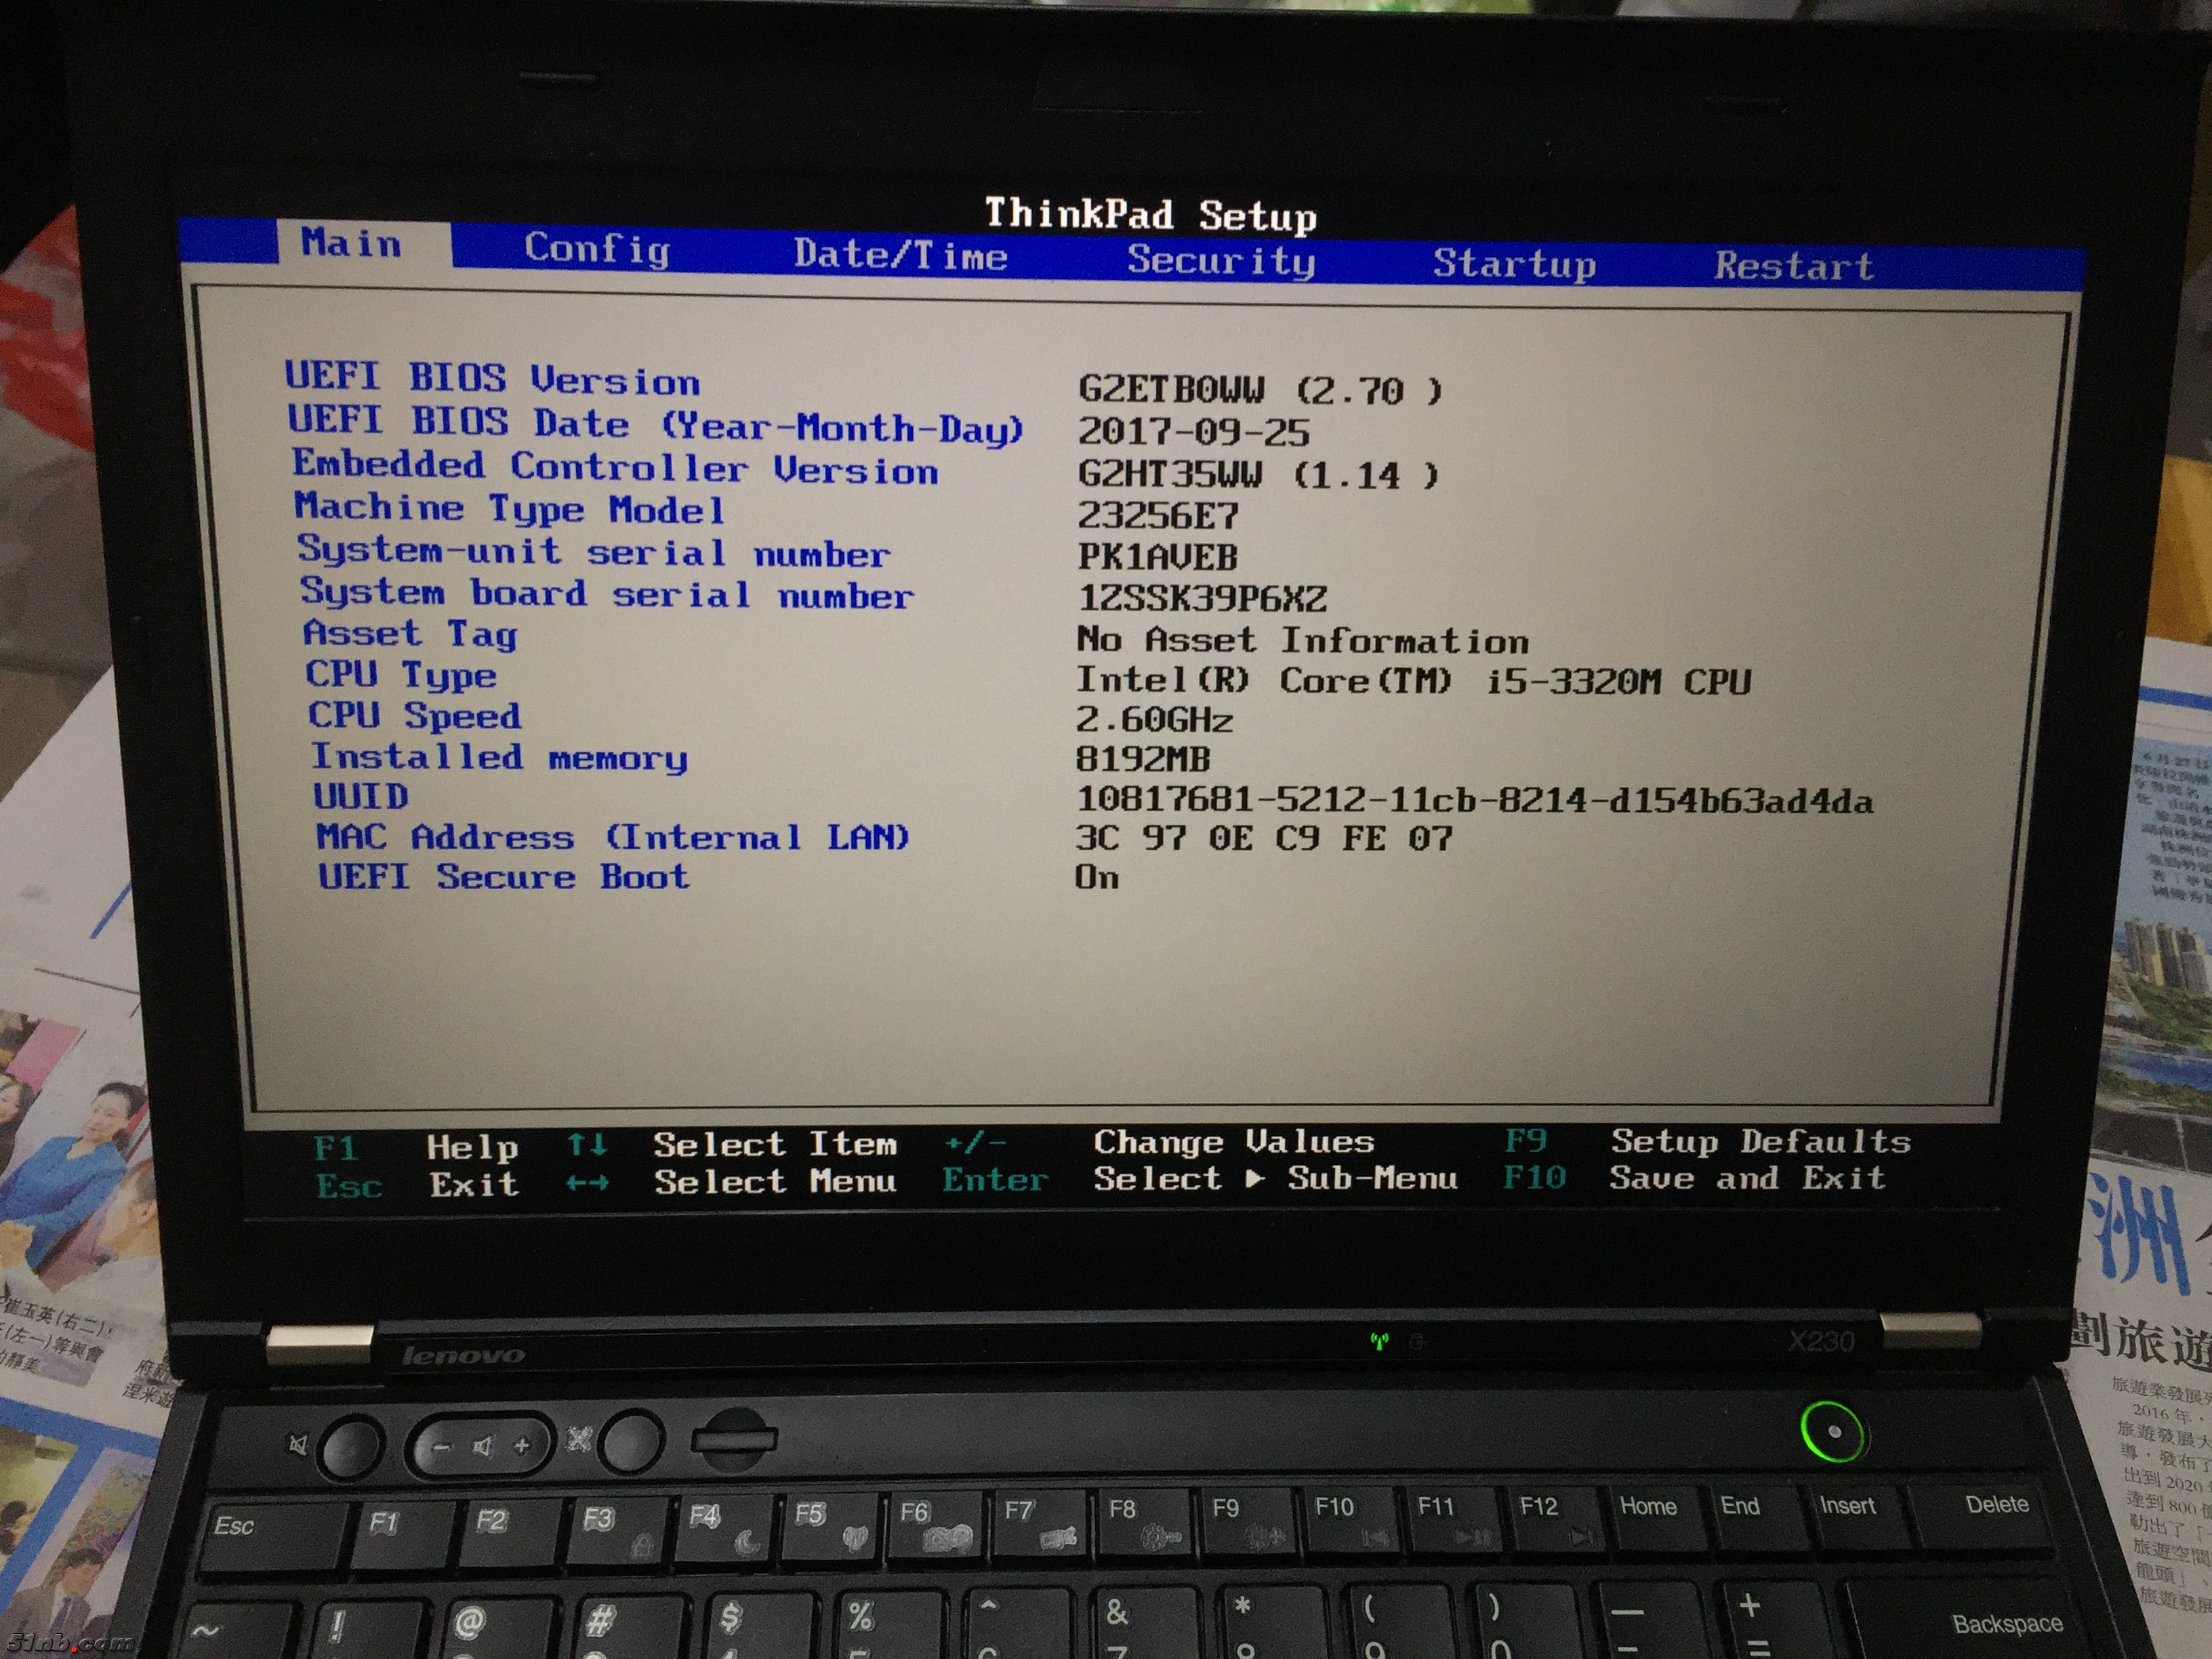Select the CPU Type label

click(x=401, y=675)
